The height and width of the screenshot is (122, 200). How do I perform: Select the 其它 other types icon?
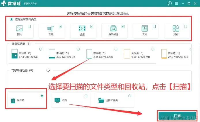point(176,28)
